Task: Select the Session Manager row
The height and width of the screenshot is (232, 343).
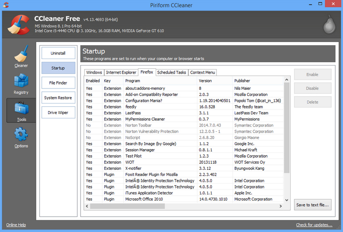Action: 184,150
